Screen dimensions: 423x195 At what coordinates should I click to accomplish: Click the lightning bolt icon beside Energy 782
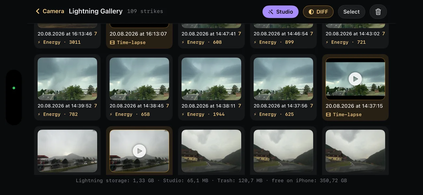[x=39, y=114]
